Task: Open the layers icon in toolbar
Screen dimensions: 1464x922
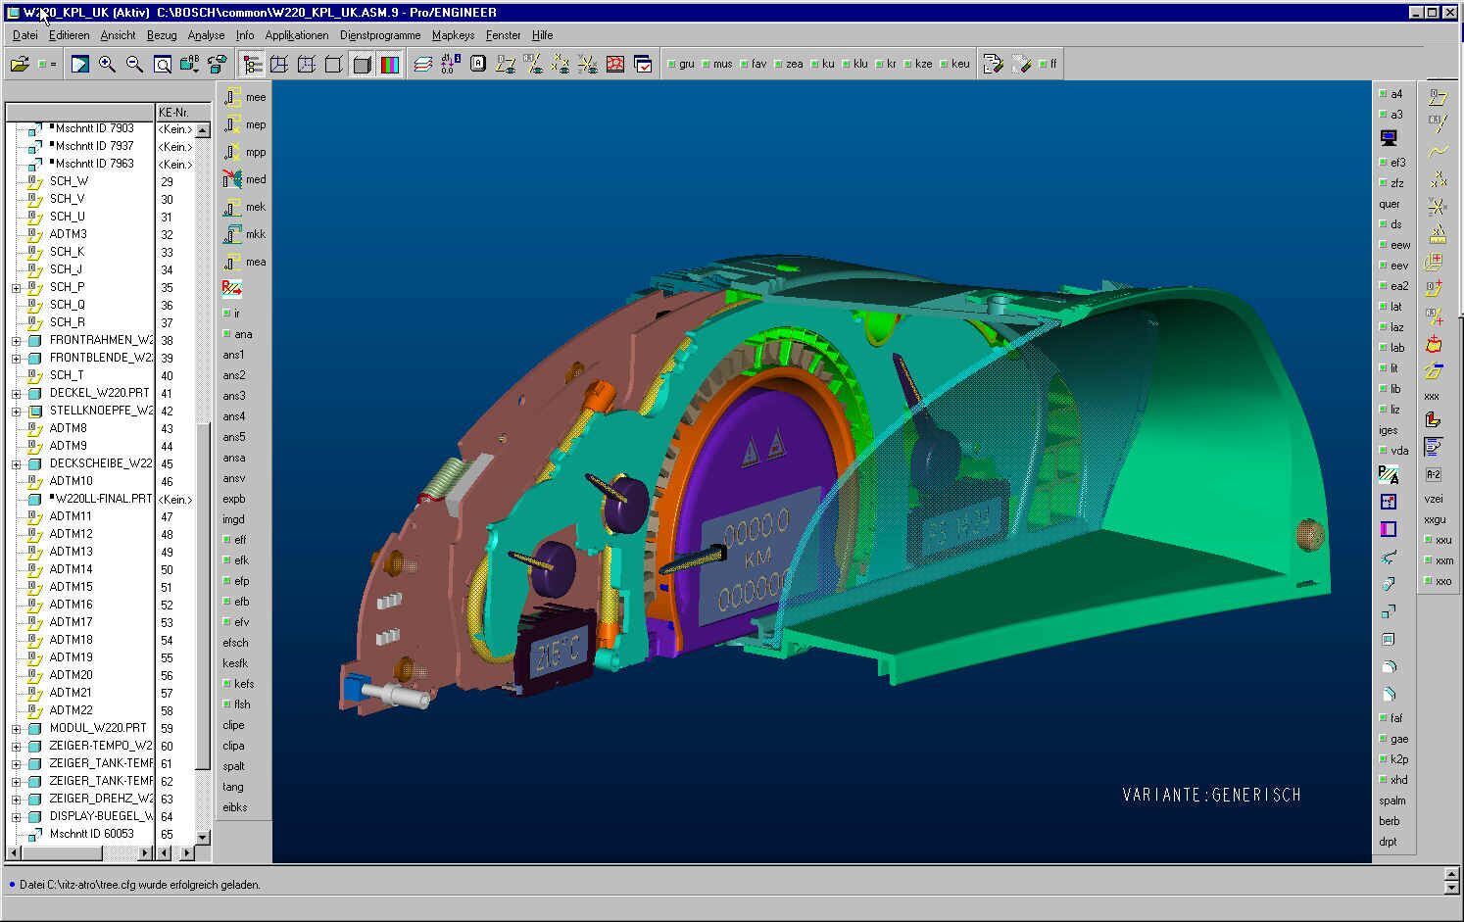Action: [x=423, y=65]
